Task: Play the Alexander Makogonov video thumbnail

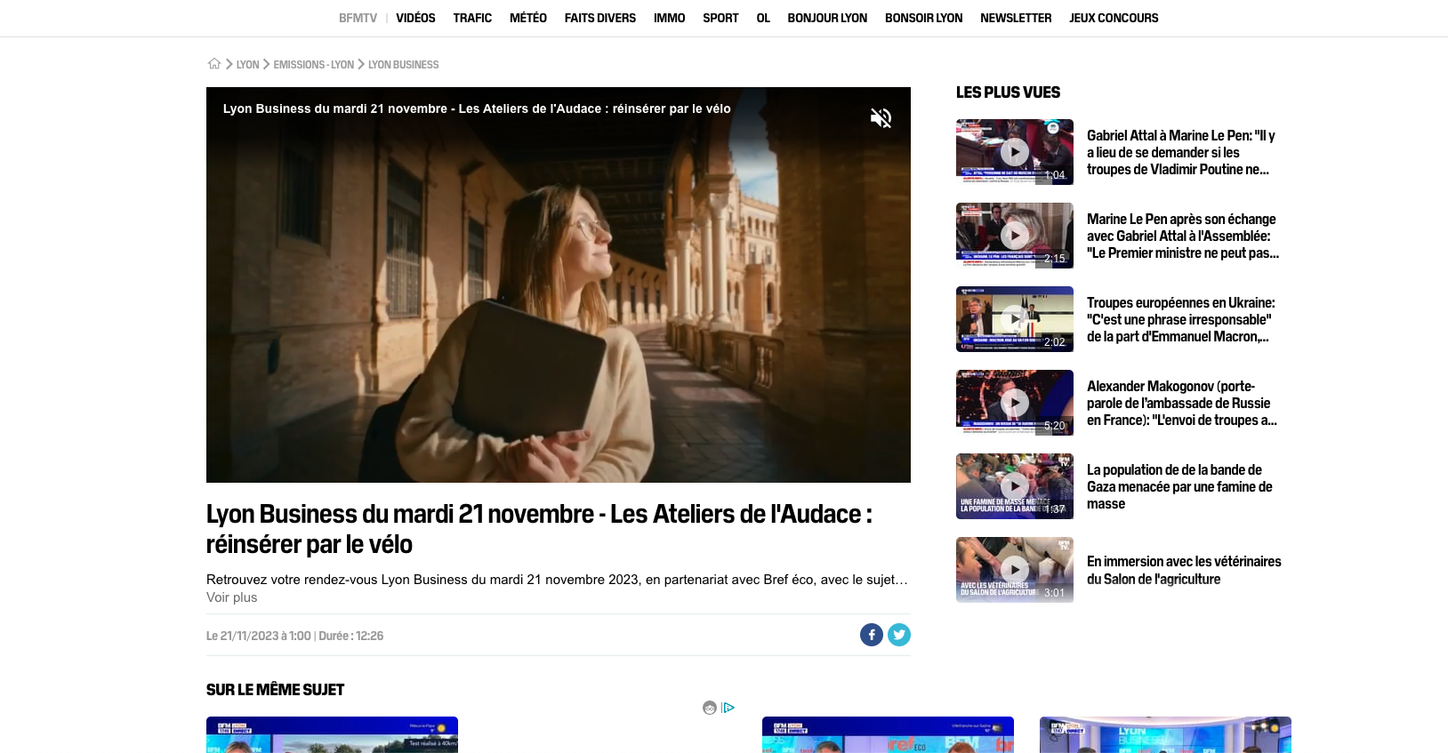Action: click(x=1014, y=403)
